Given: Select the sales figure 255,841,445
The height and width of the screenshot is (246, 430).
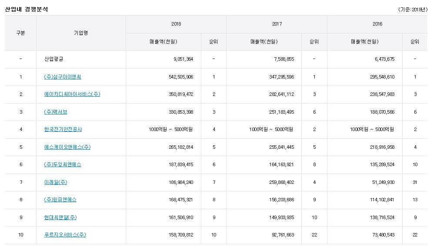Looking at the screenshot, I should click(282, 147).
